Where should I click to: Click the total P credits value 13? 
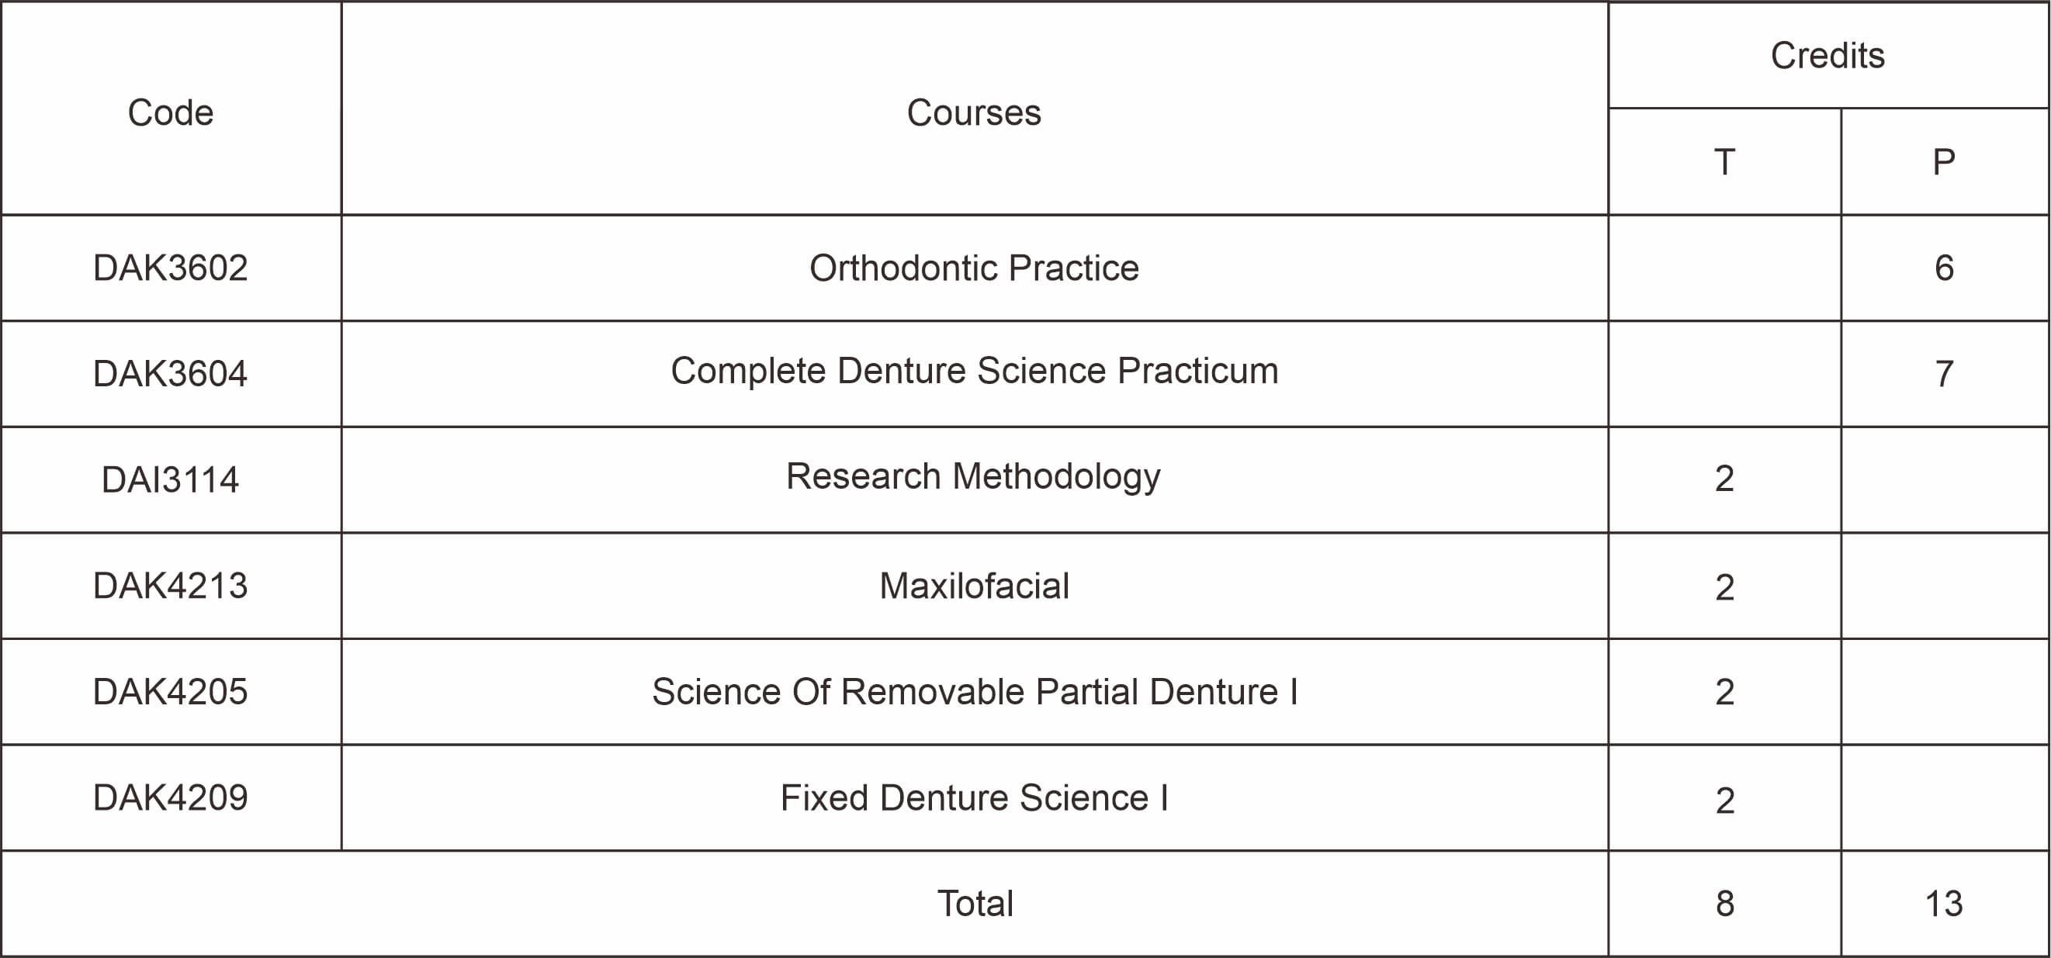[1943, 904]
